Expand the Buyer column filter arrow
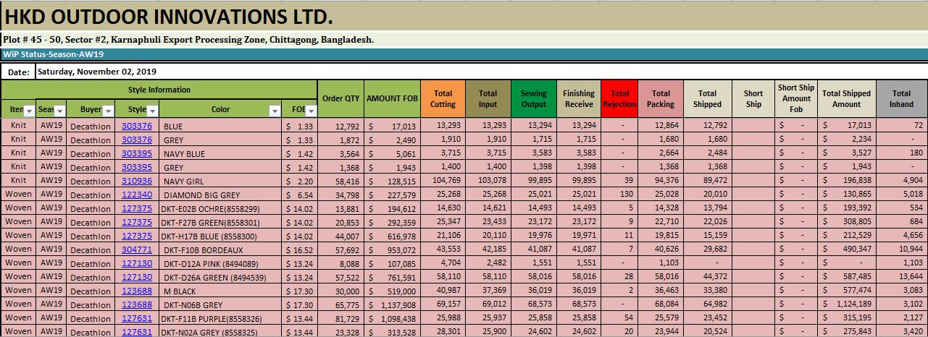 coord(108,111)
